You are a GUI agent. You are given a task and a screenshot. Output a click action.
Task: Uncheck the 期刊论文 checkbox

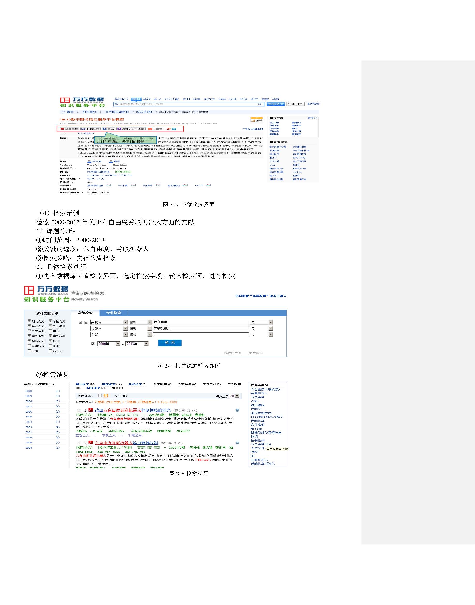point(29,321)
